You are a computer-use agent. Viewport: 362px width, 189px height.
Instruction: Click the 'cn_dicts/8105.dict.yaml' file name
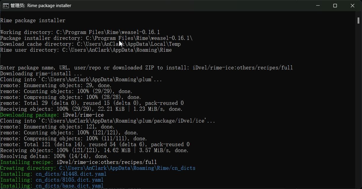[x=70, y=180]
